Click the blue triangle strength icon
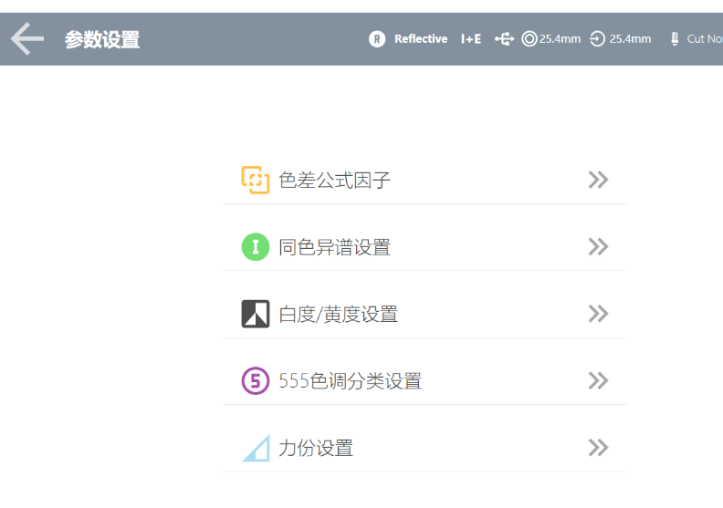 pos(256,448)
